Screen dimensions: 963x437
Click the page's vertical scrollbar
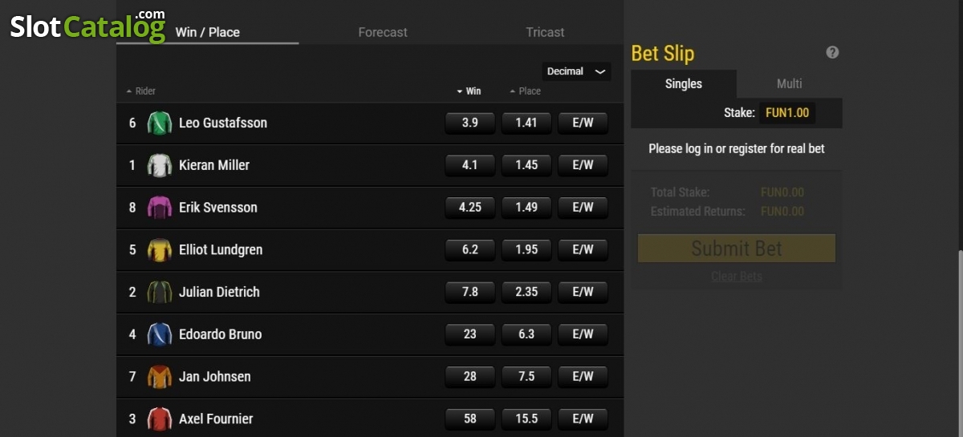(x=958, y=345)
